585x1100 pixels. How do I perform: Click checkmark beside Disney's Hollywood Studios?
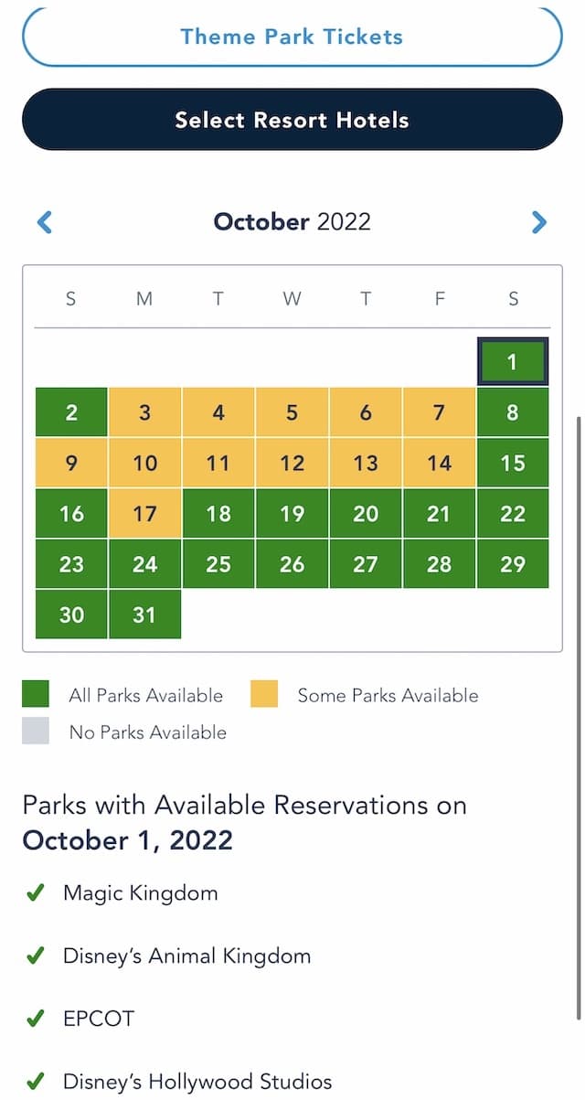pos(35,1083)
